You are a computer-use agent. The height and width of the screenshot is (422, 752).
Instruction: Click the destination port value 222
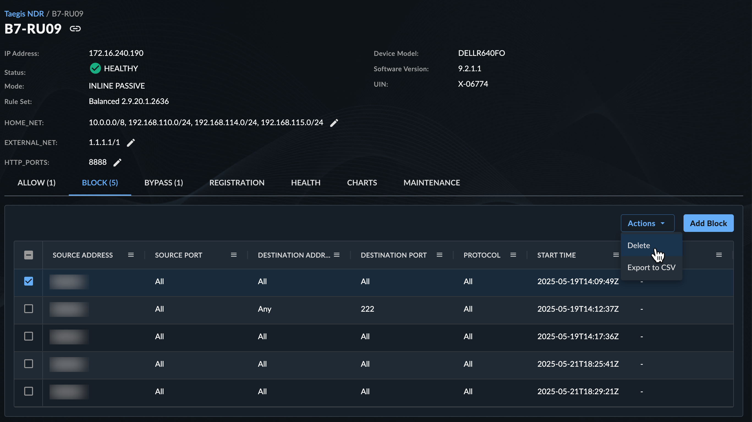point(367,309)
